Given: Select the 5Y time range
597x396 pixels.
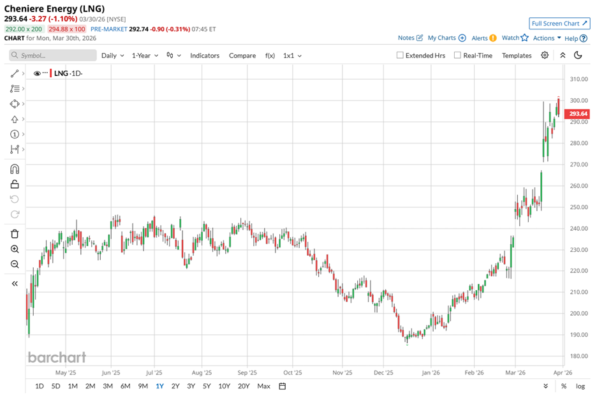Looking at the screenshot, I should pos(207,386).
